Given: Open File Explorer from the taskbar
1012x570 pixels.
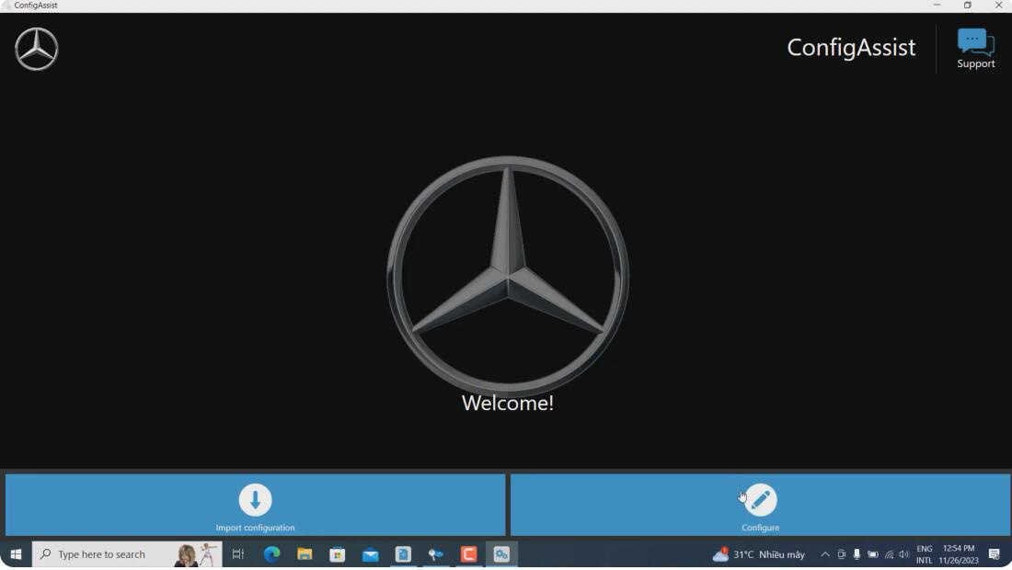Looking at the screenshot, I should tap(305, 553).
